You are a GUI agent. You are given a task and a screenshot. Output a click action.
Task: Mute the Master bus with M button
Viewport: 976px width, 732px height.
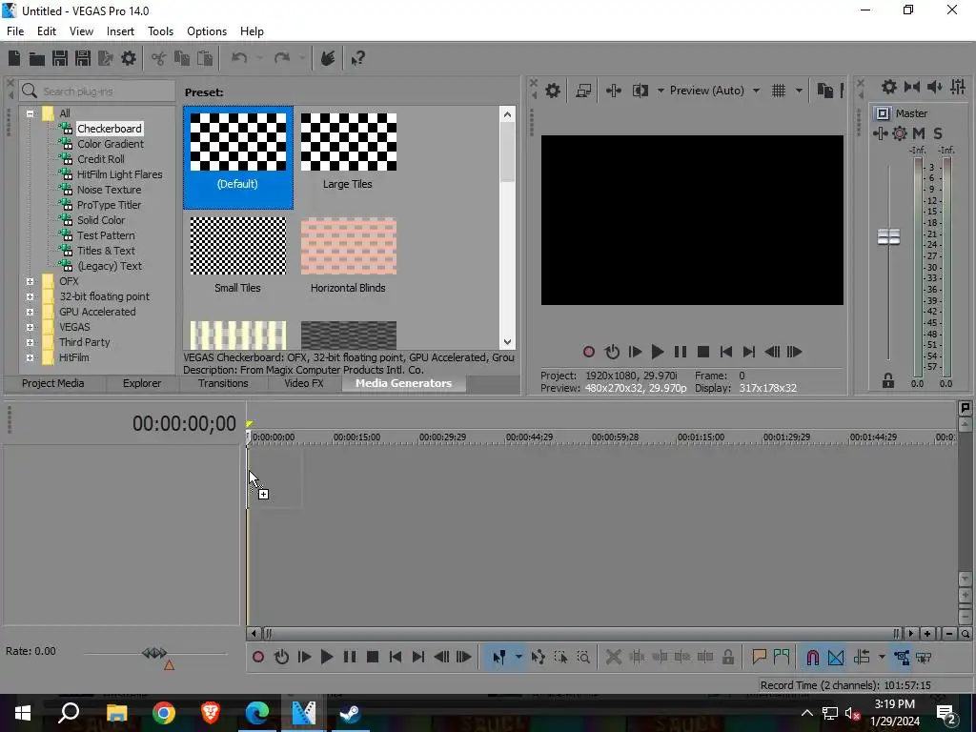(919, 133)
